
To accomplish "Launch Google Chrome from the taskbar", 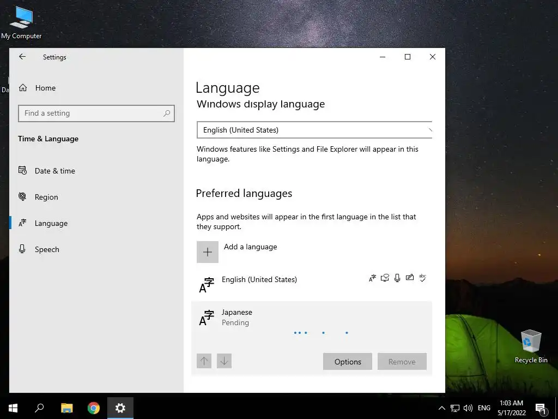I will tap(94, 408).
